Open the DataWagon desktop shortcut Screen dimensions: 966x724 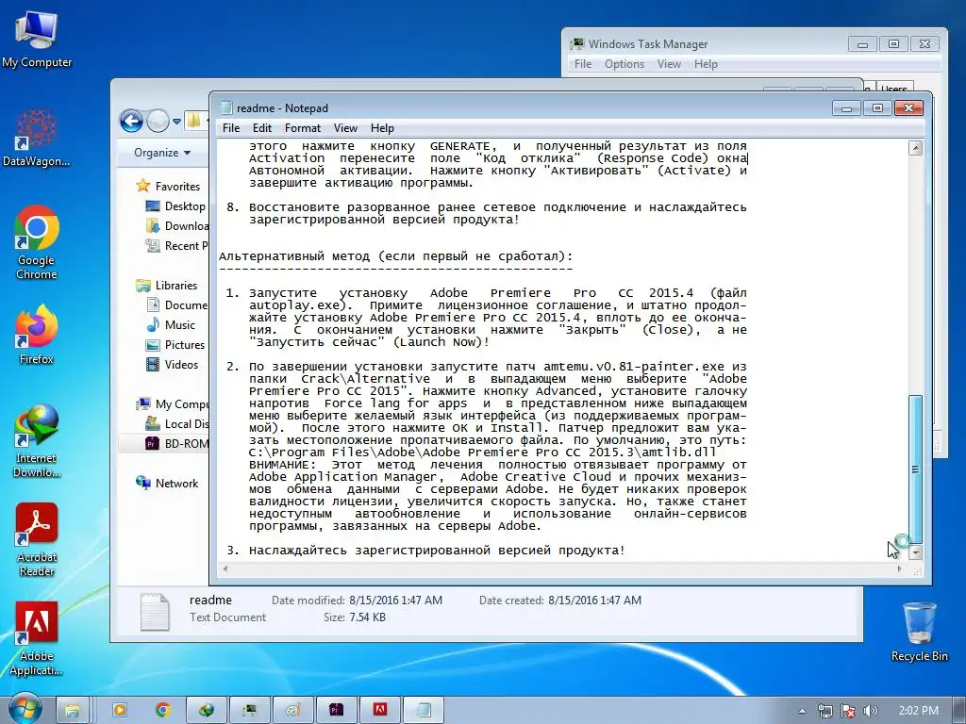pyautogui.click(x=37, y=138)
